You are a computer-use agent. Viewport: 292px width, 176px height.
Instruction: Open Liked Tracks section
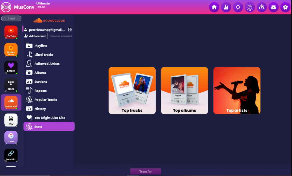tap(49, 55)
